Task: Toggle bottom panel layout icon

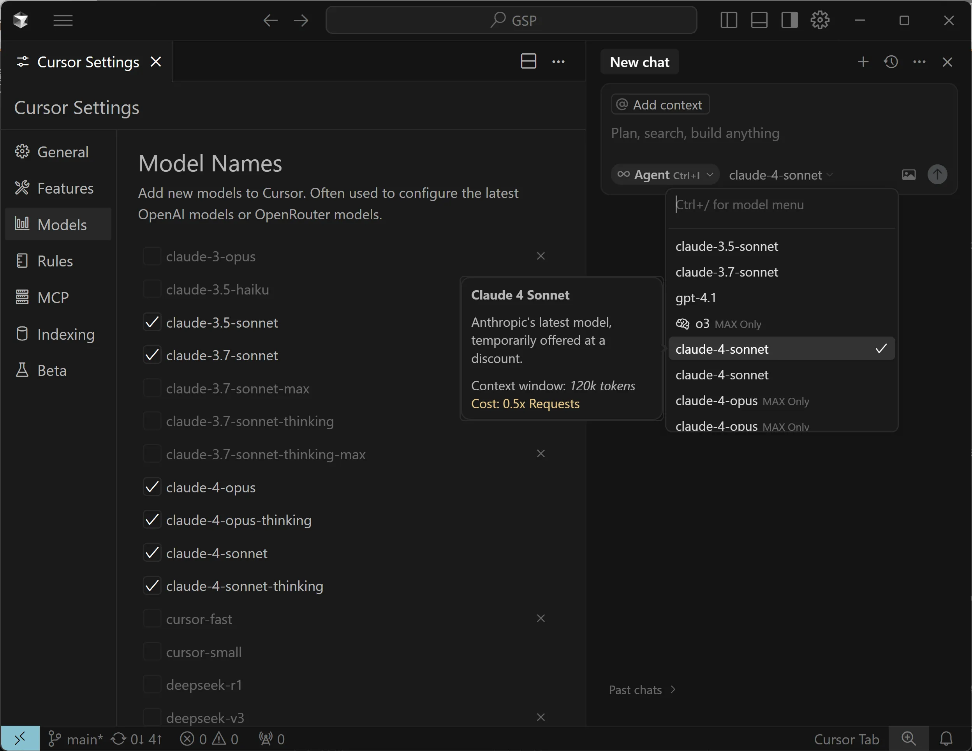Action: pos(759,21)
